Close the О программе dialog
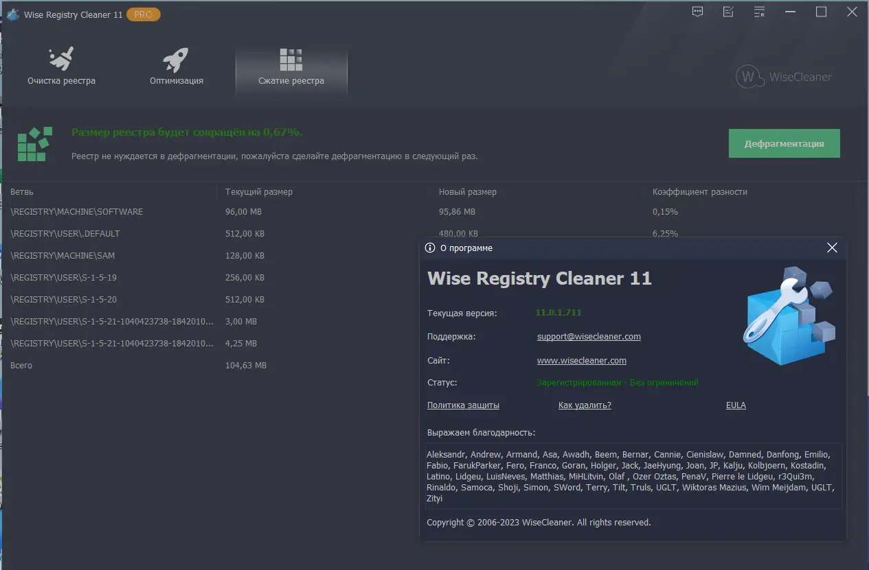 832,248
